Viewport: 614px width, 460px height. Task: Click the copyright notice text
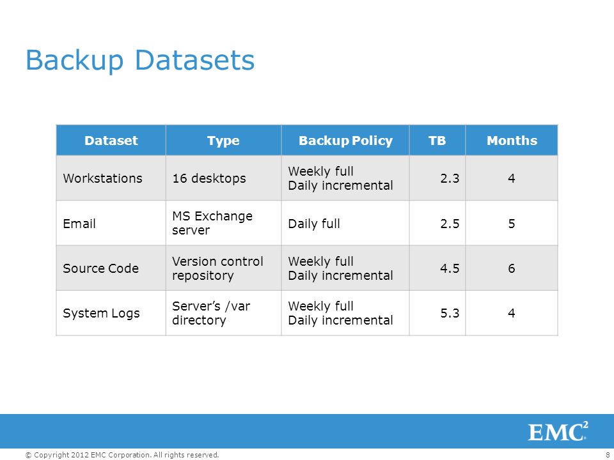[x=122, y=454]
